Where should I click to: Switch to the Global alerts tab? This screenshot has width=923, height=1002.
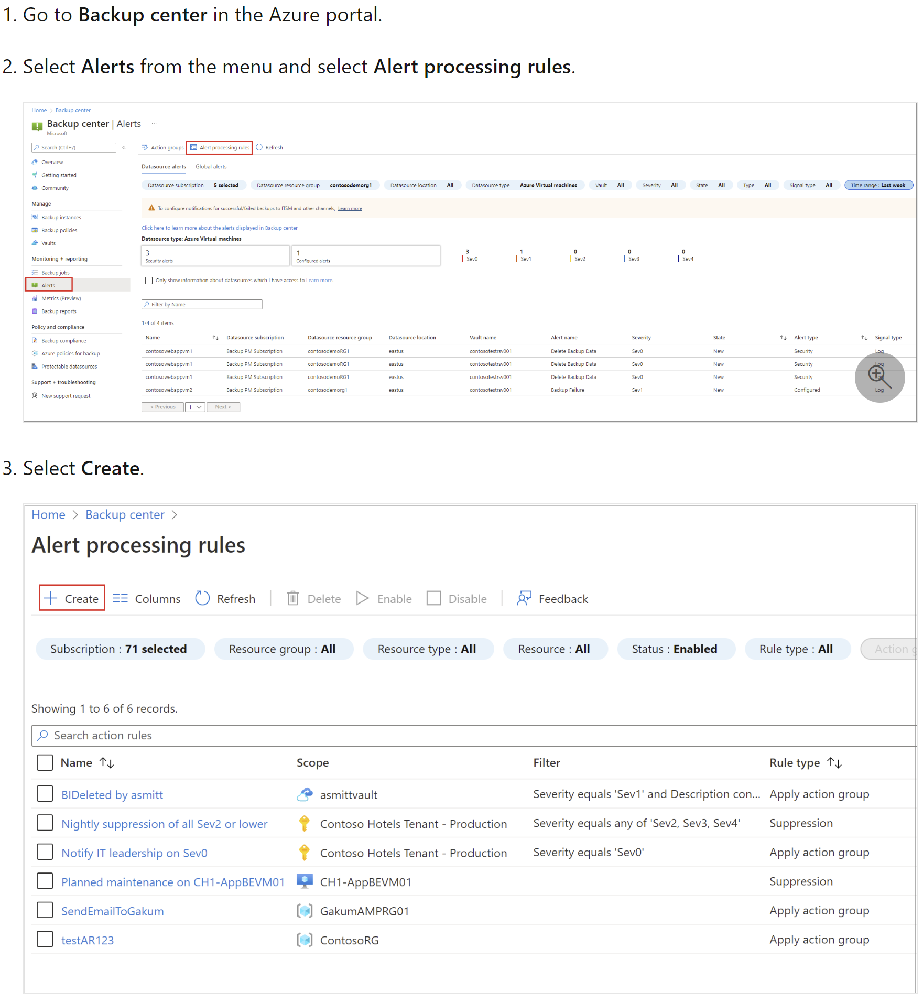tap(211, 167)
